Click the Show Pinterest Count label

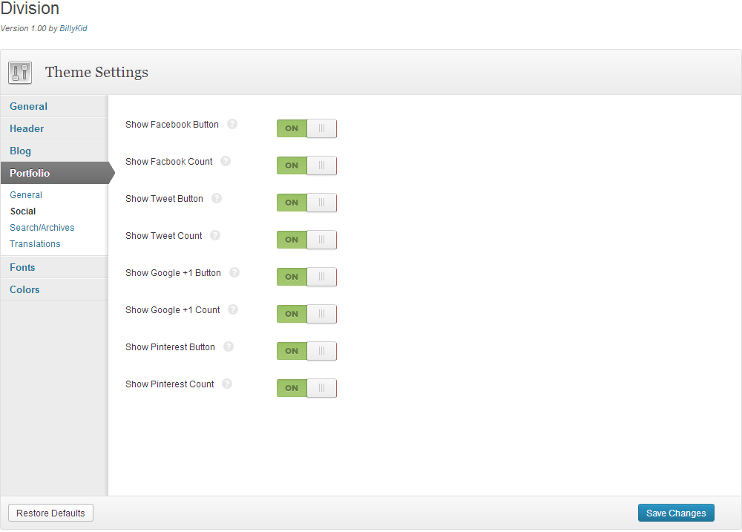[170, 384]
